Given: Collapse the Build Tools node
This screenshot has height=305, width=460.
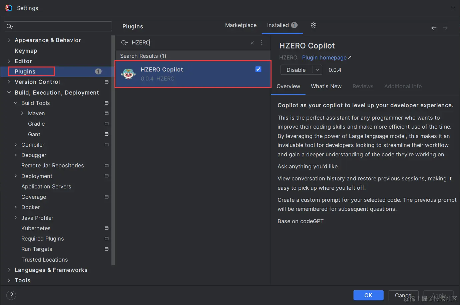Looking at the screenshot, I should point(15,103).
